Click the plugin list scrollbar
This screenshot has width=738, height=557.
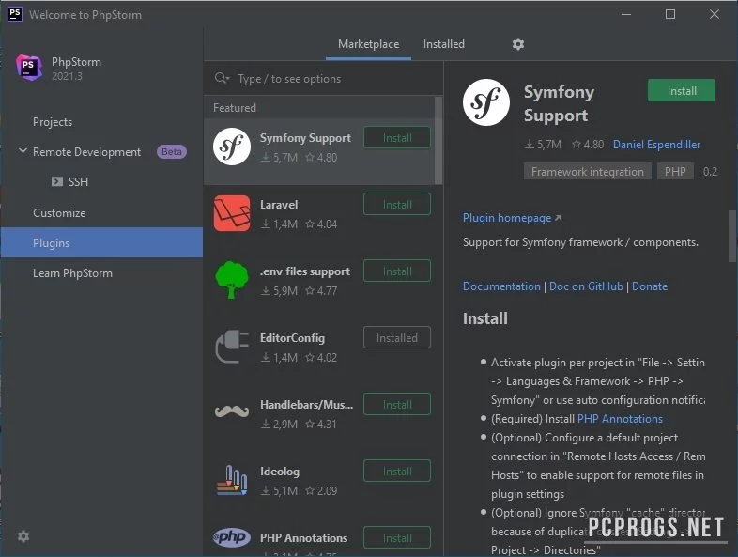(x=438, y=140)
